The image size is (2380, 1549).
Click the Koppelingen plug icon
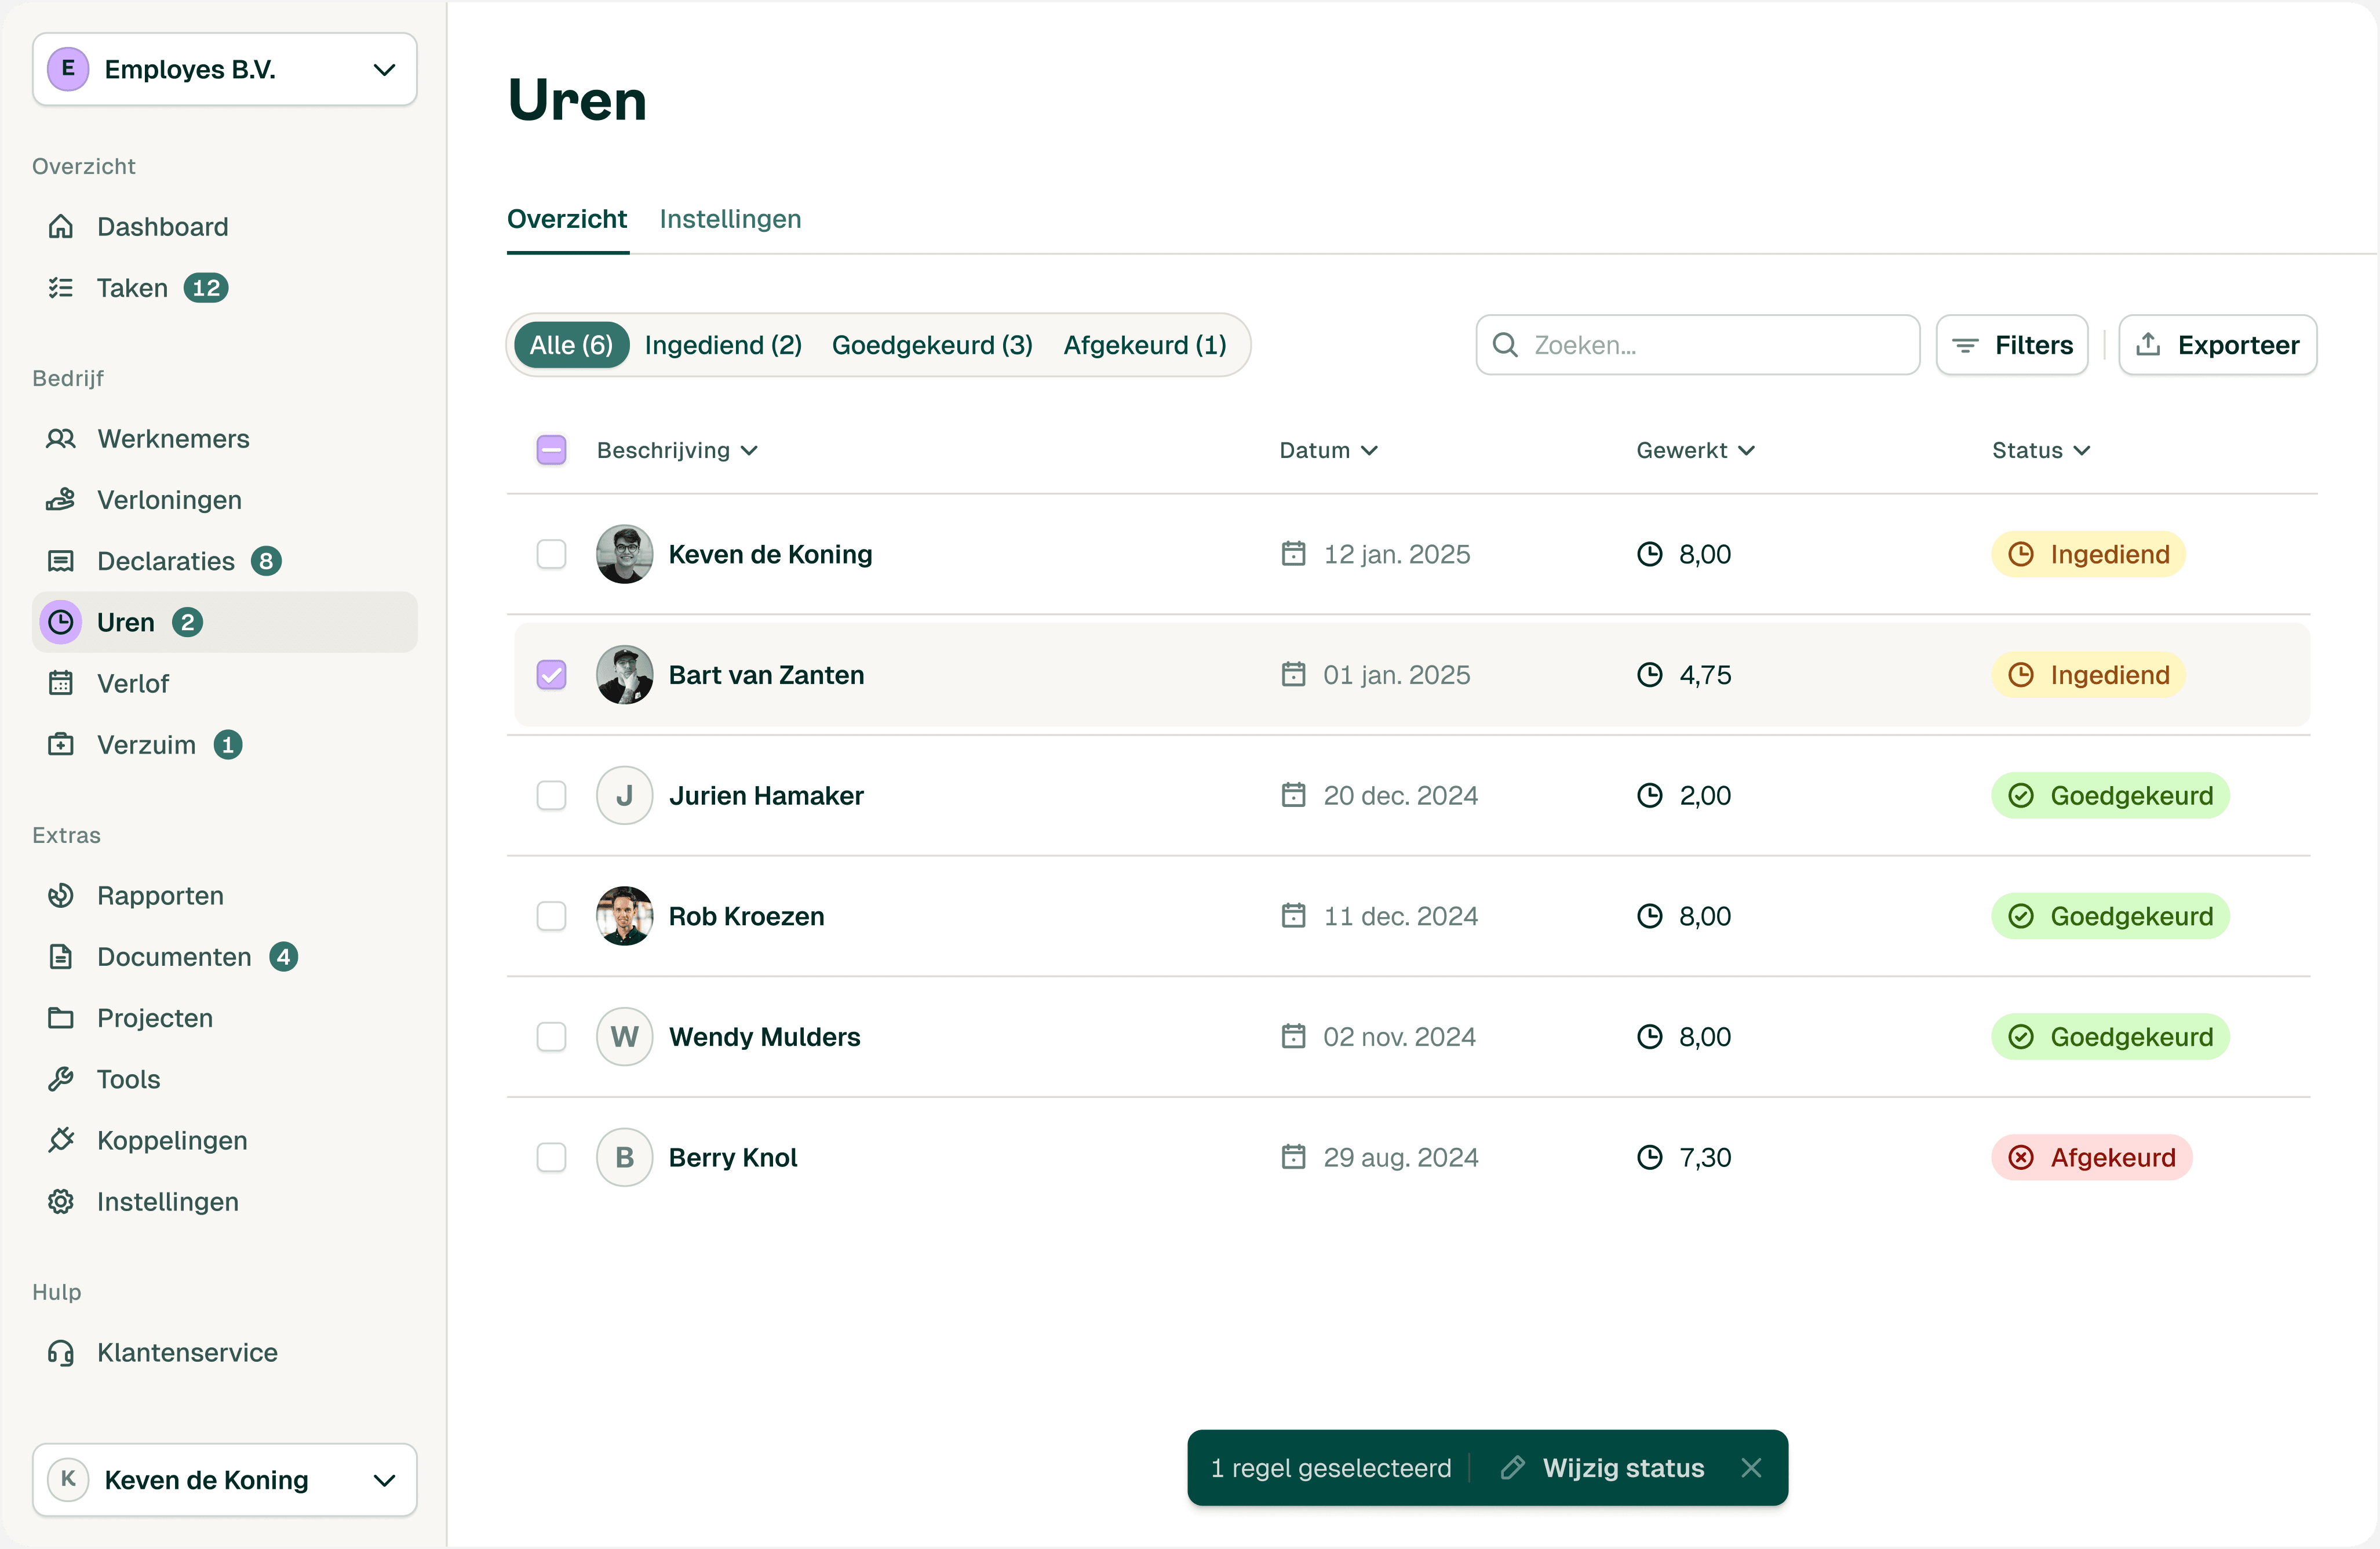[x=61, y=1141]
